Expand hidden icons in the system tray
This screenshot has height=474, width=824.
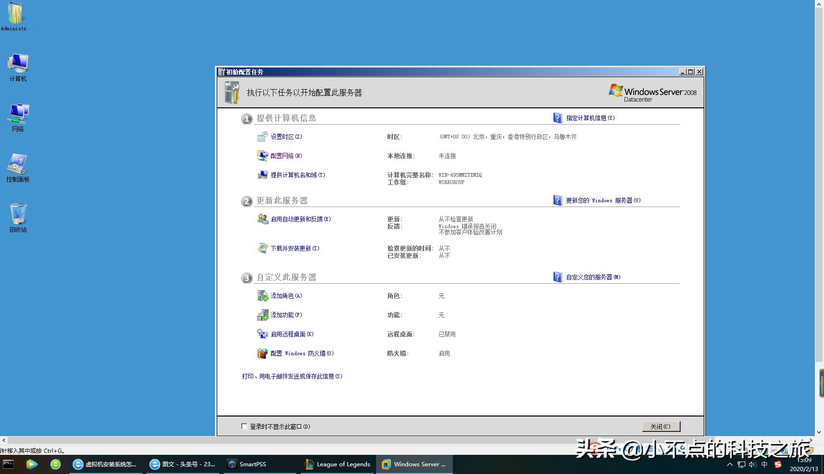[730, 464]
